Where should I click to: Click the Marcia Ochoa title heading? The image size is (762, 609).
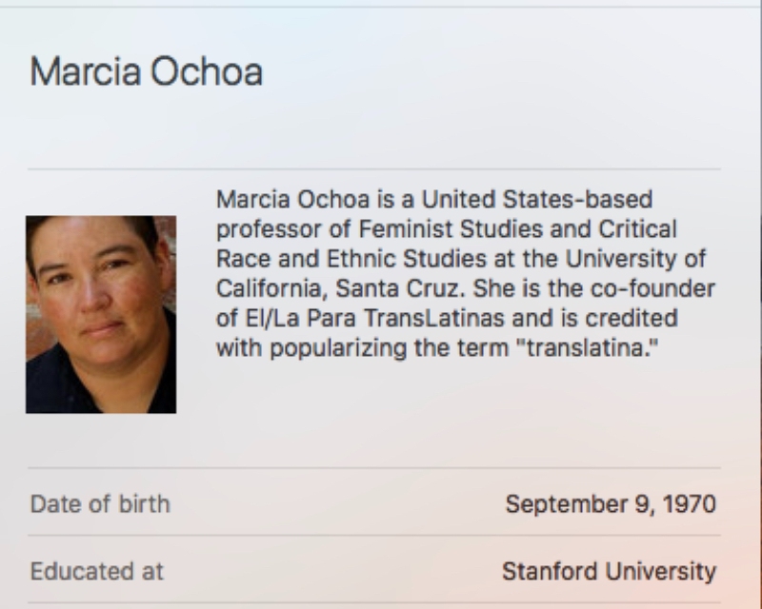point(147,72)
